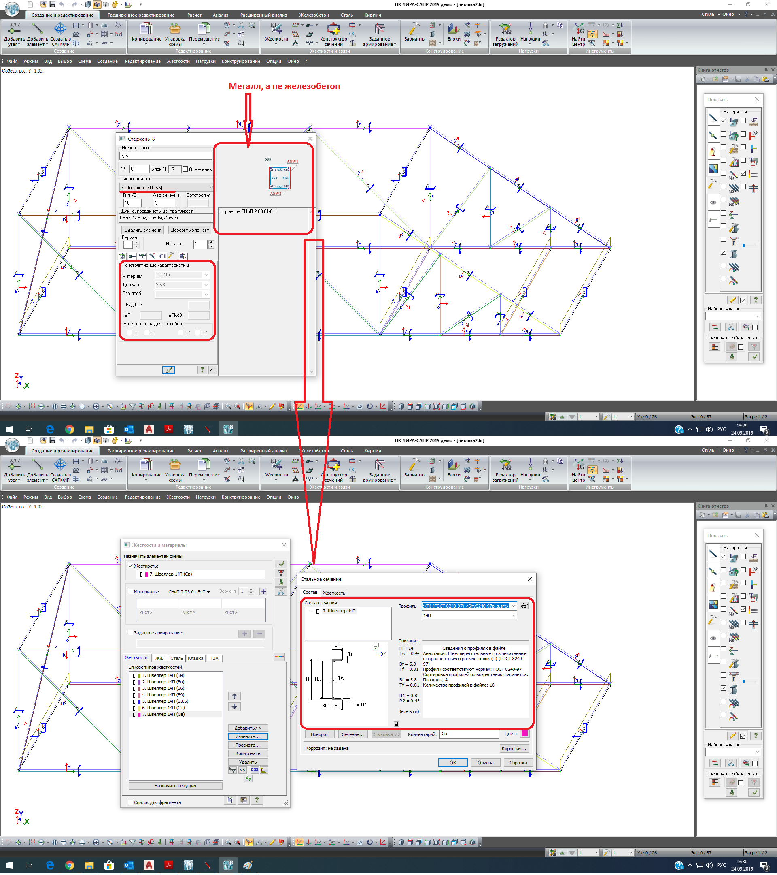The height and width of the screenshot is (875, 777).
Task: Click the Коррозия... button
Action: (x=514, y=748)
